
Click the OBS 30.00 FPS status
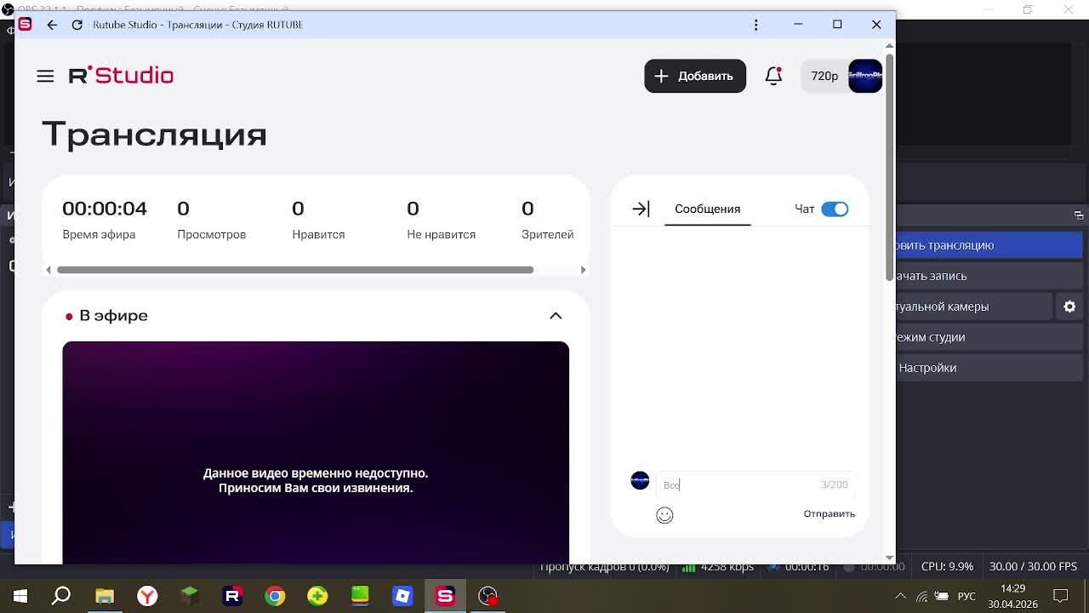(x=1033, y=567)
